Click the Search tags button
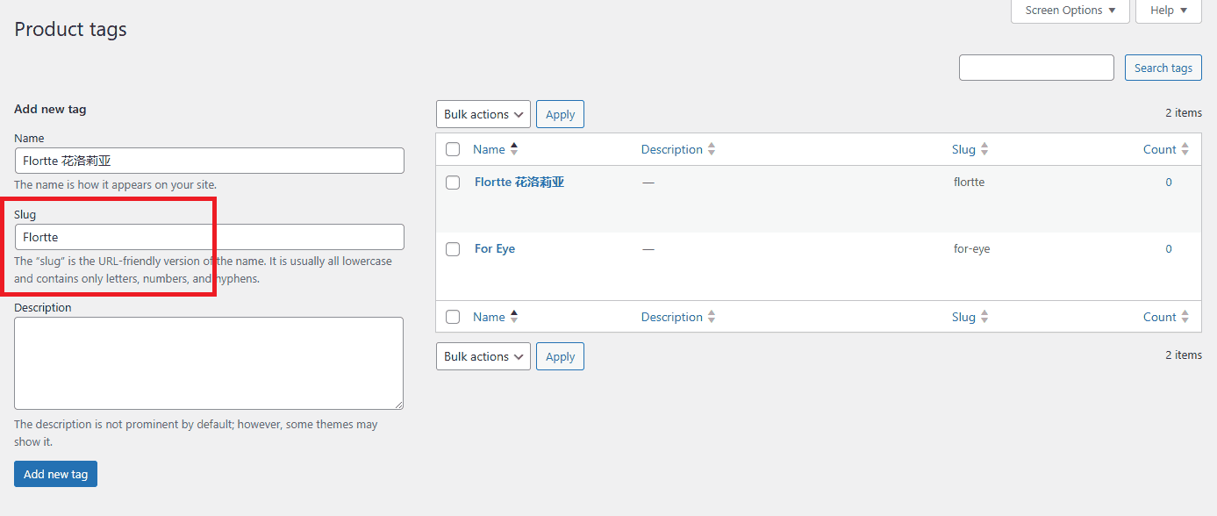 pos(1163,68)
